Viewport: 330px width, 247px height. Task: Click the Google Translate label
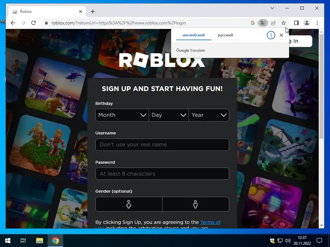190,50
